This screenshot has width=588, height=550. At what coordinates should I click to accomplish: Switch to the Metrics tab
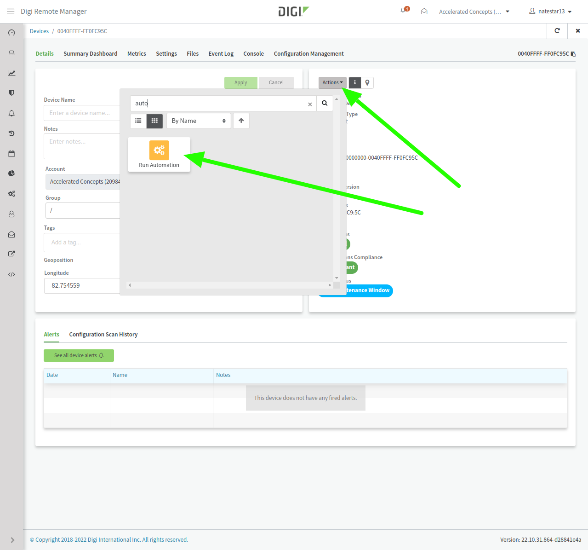pyautogui.click(x=137, y=54)
